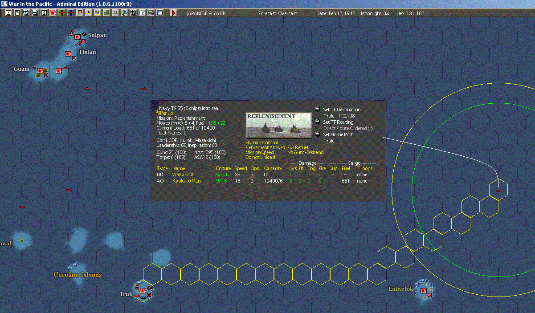This screenshot has width=535, height=313.
Task: Click the third toolbar icon with stacked ships
Action: pos(26,13)
